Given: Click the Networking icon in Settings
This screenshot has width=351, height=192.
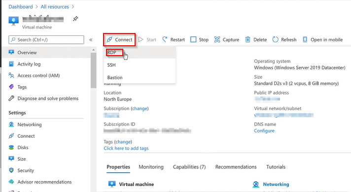Looking at the screenshot, I should coord(11,125).
